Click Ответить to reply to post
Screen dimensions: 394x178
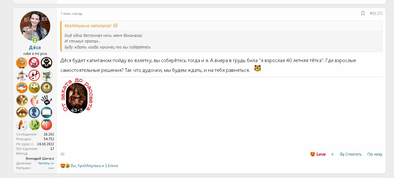tap(351, 154)
